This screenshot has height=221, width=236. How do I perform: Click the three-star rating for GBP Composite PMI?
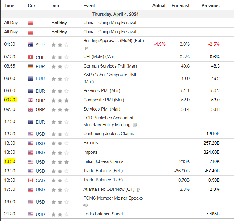coord(60,100)
